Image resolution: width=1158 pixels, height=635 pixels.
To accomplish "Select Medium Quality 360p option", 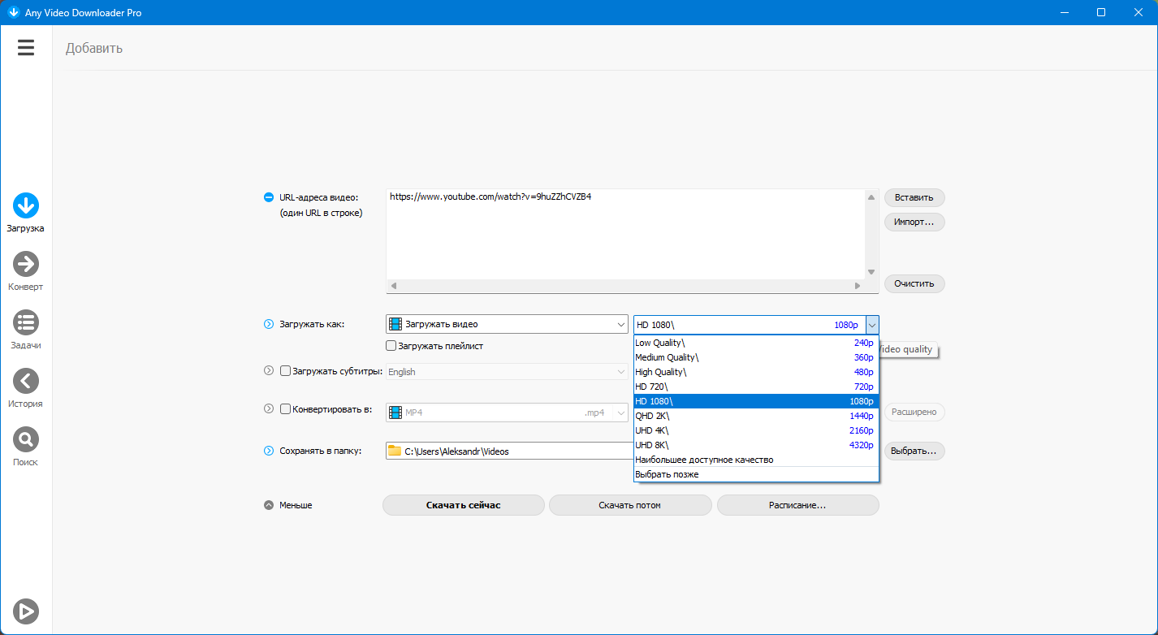I will click(x=756, y=357).
